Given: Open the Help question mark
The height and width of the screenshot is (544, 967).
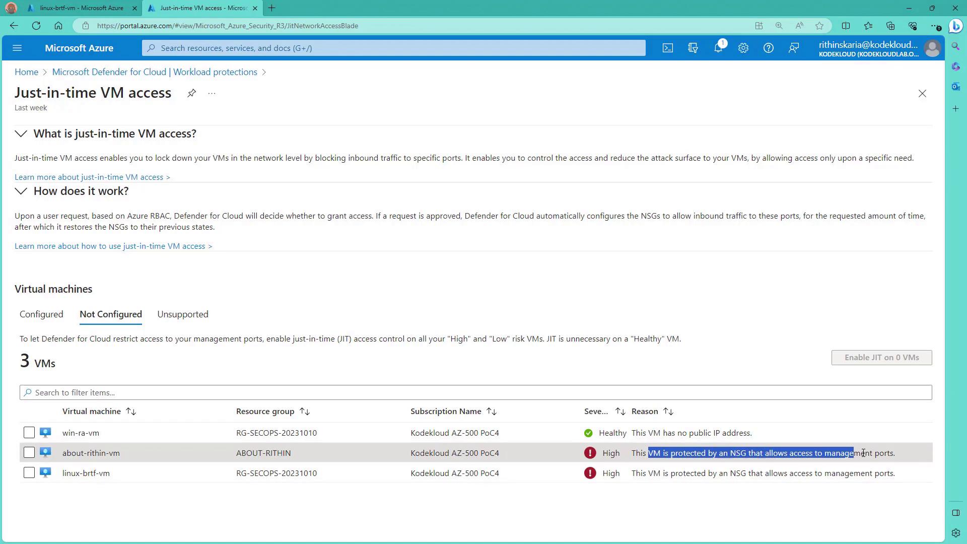Looking at the screenshot, I should (x=768, y=48).
